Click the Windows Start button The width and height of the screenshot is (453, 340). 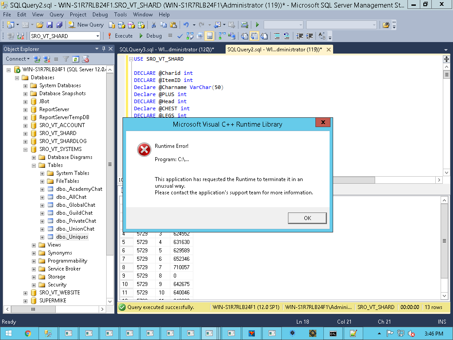point(9,333)
